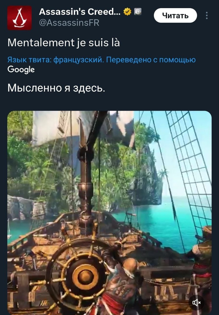Image resolution: width=219 pixels, height=315 pixels.
Task: Open the @AssassinsFR handle
Action: click(x=69, y=23)
